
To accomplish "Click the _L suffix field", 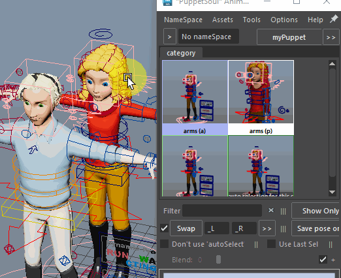I will click(217, 228).
